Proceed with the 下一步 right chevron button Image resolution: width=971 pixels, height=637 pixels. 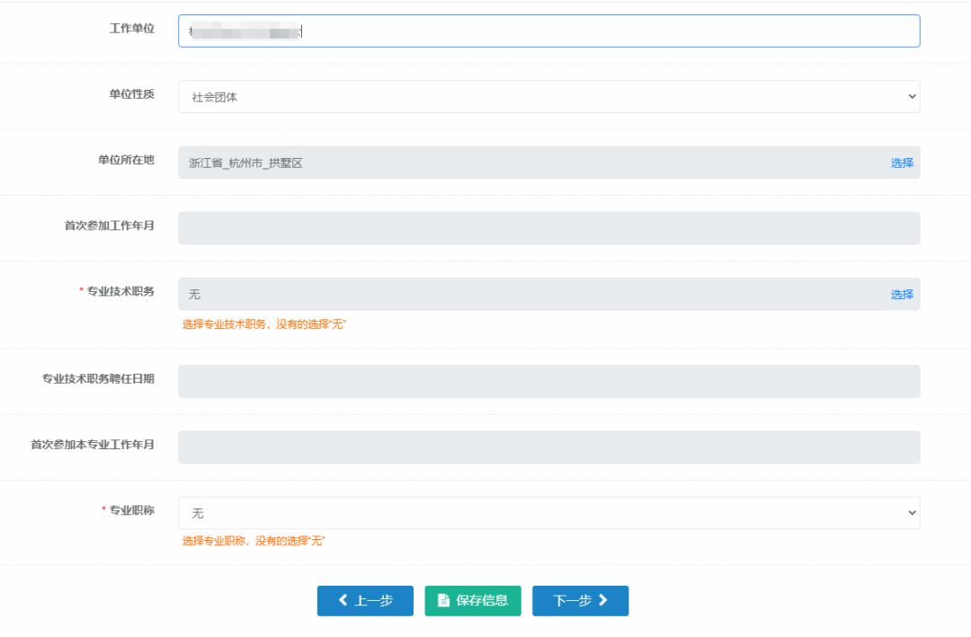tap(580, 601)
